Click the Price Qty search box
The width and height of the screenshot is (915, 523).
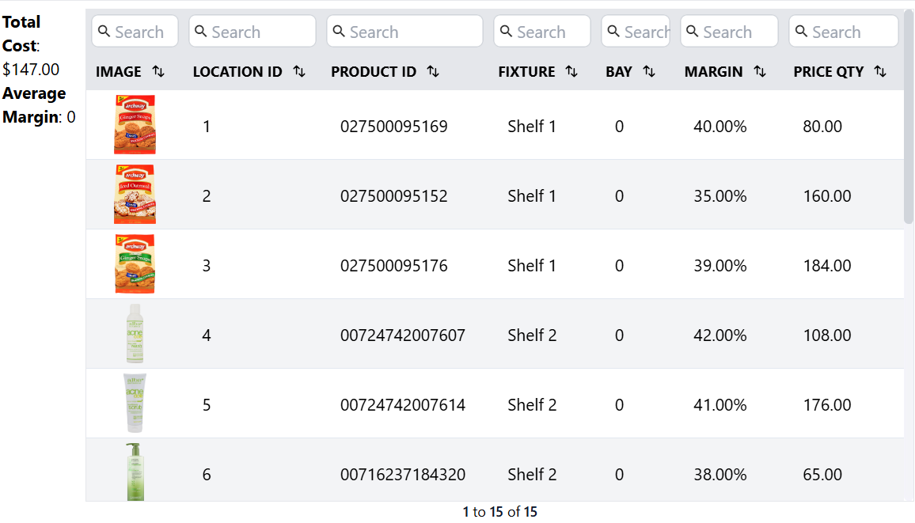[x=844, y=32]
